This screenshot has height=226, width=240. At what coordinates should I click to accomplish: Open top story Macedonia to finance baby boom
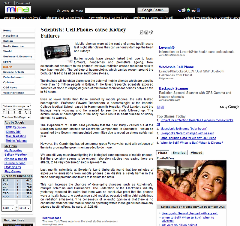tap(184, 129)
